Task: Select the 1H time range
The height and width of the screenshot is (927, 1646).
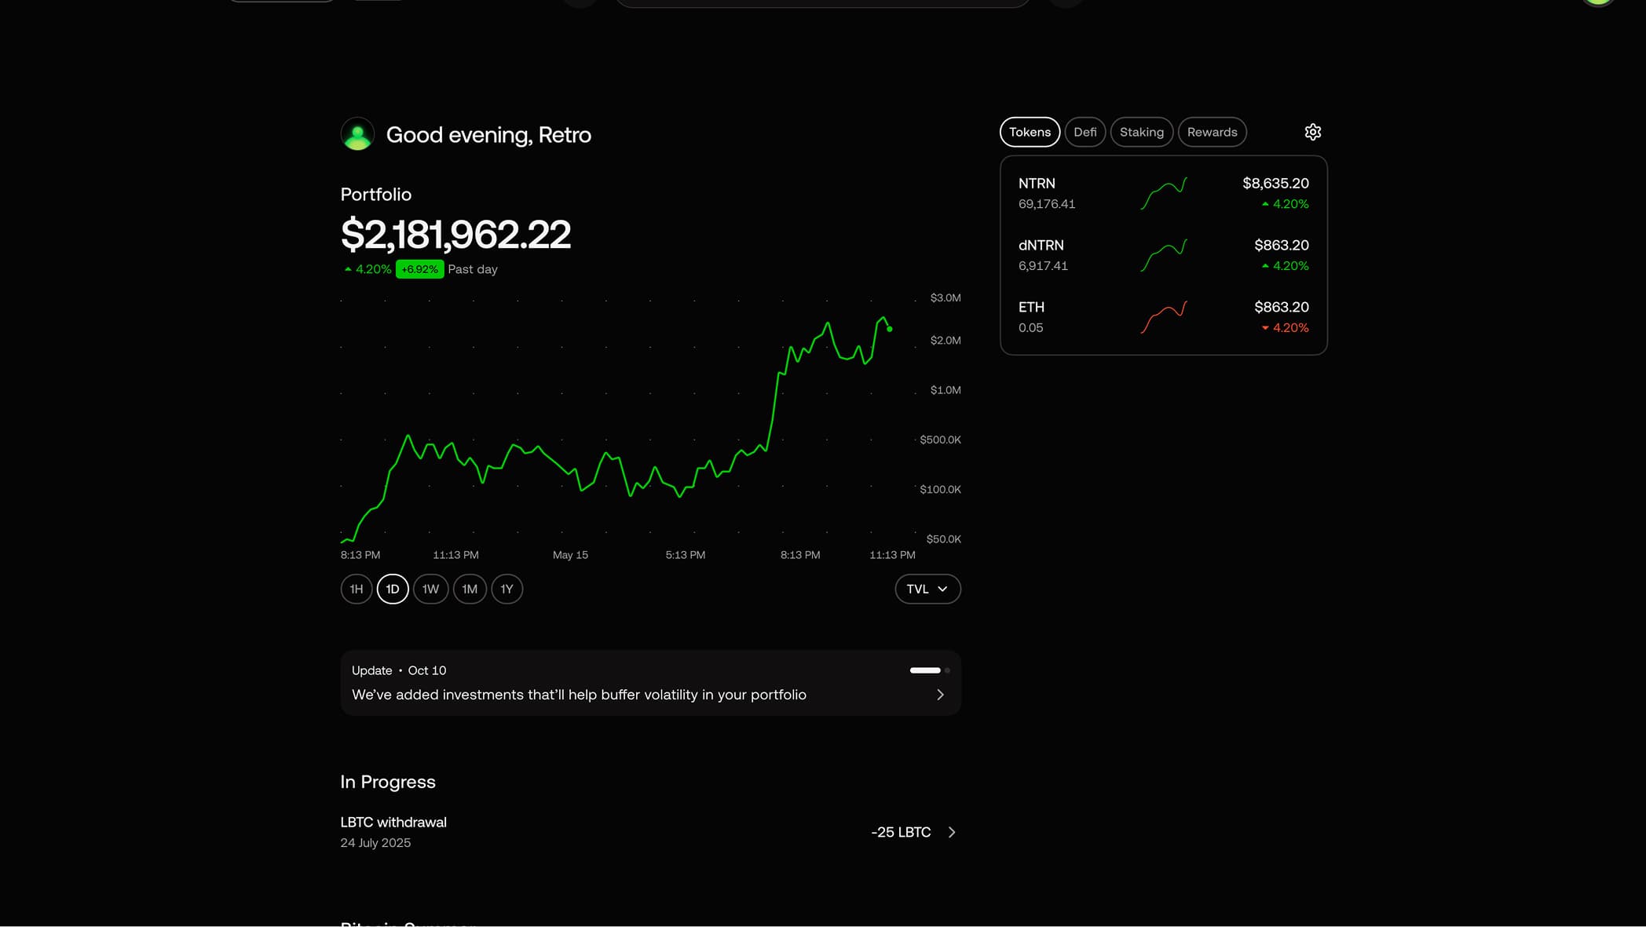Action: pyautogui.click(x=357, y=589)
